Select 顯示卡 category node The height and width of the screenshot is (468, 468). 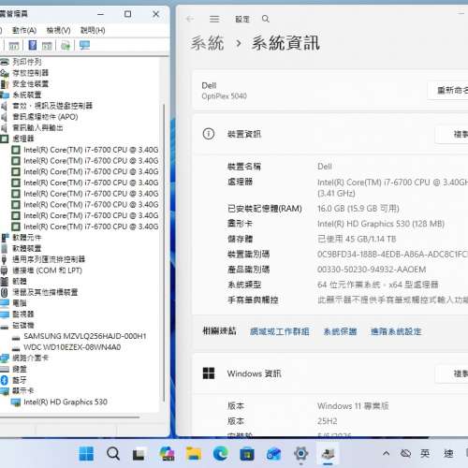coord(23,390)
